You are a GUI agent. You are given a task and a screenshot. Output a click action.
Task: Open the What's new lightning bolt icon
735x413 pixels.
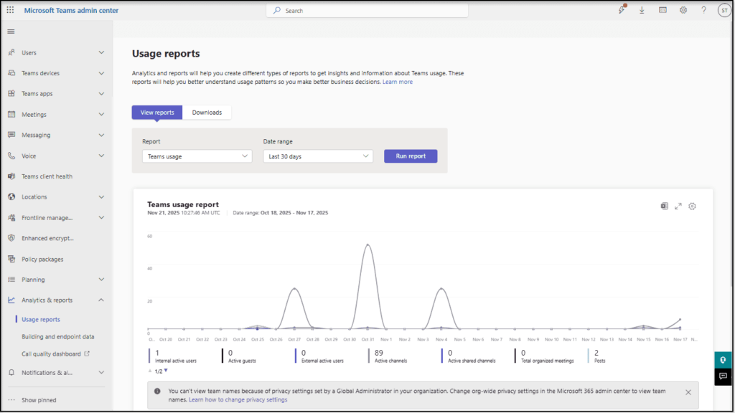[x=621, y=10]
